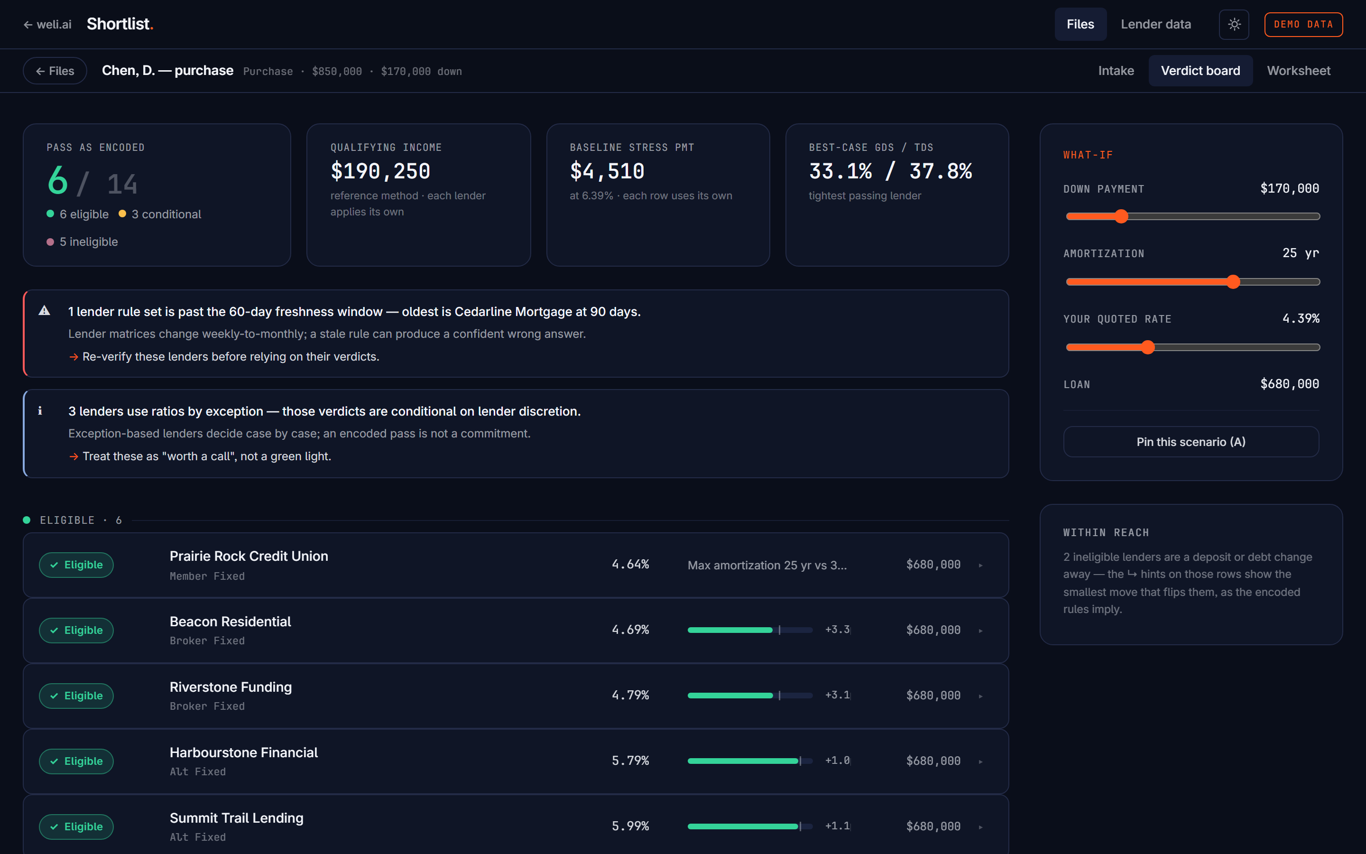
Task: Go back using the Files pill button
Action: click(x=55, y=71)
